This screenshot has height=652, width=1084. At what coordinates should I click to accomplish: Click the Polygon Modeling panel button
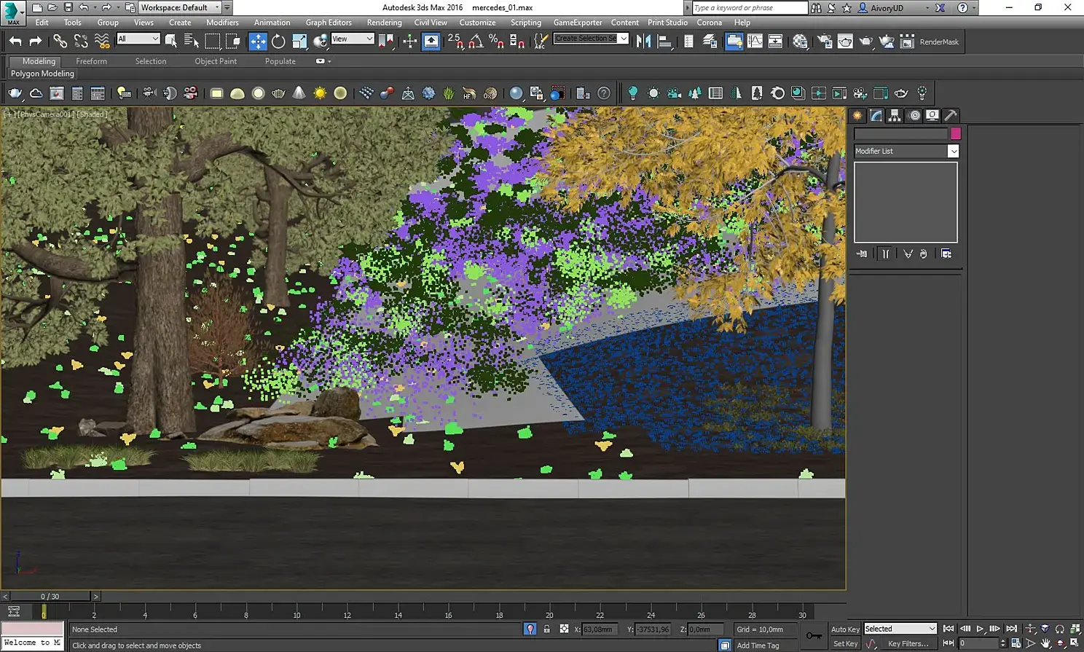pyautogui.click(x=42, y=74)
